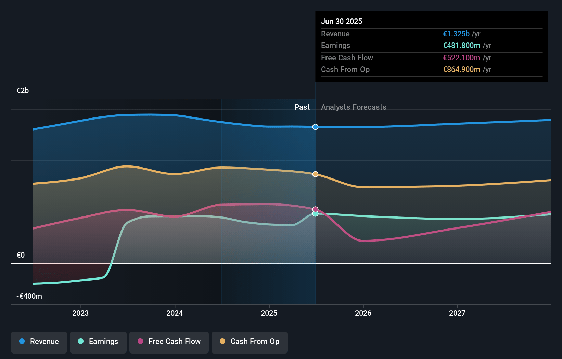This screenshot has width=562, height=359.
Task: Click the blue Revenue data point marker
Action: point(315,127)
